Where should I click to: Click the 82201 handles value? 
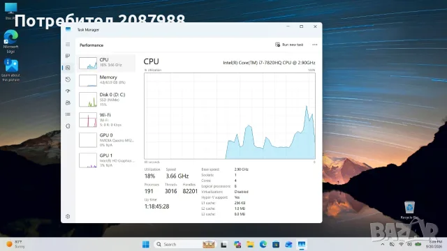tap(190, 191)
